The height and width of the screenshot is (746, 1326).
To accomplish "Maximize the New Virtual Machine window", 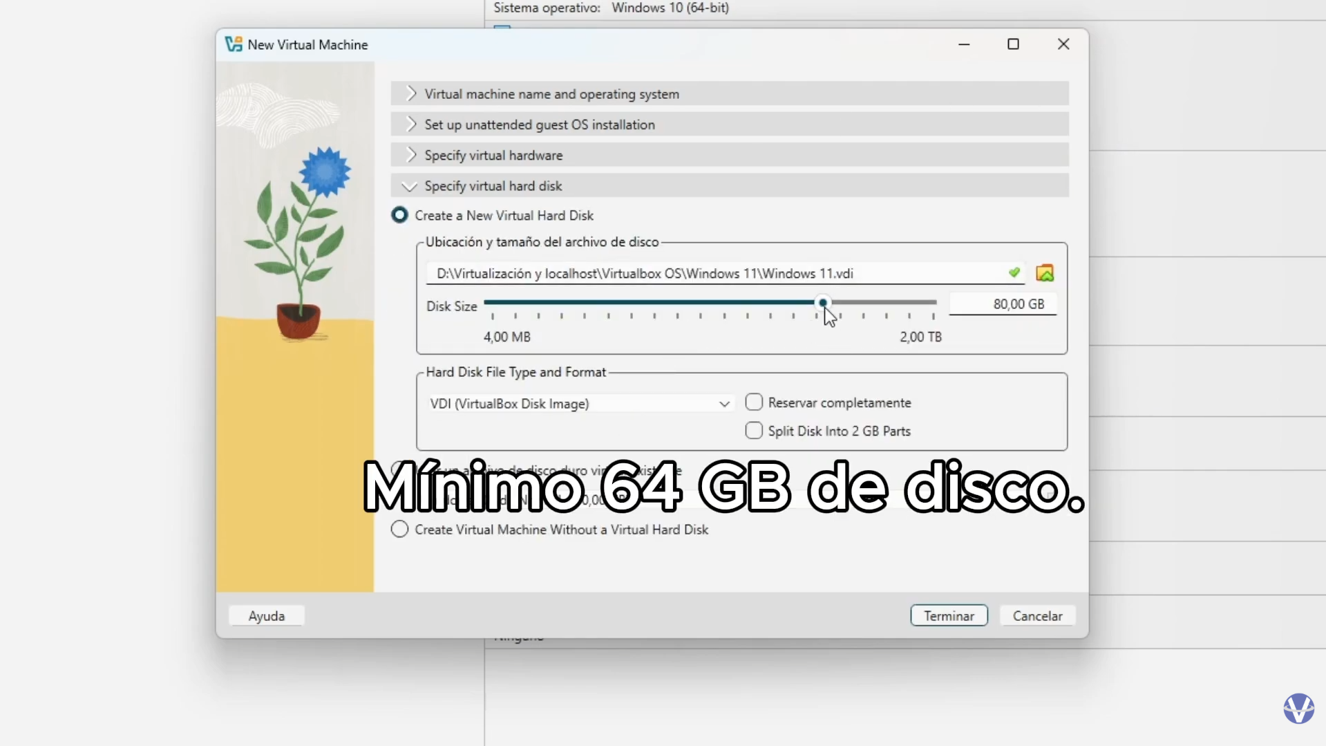I will (x=1013, y=44).
